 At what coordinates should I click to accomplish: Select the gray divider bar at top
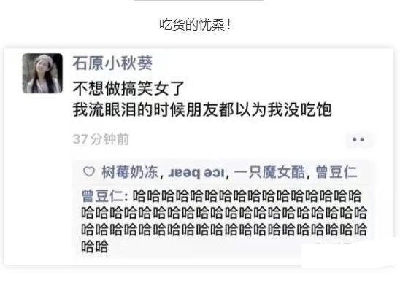199,1
